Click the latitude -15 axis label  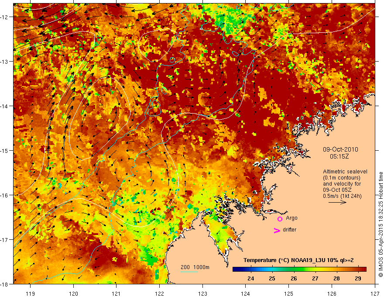tap(5, 150)
